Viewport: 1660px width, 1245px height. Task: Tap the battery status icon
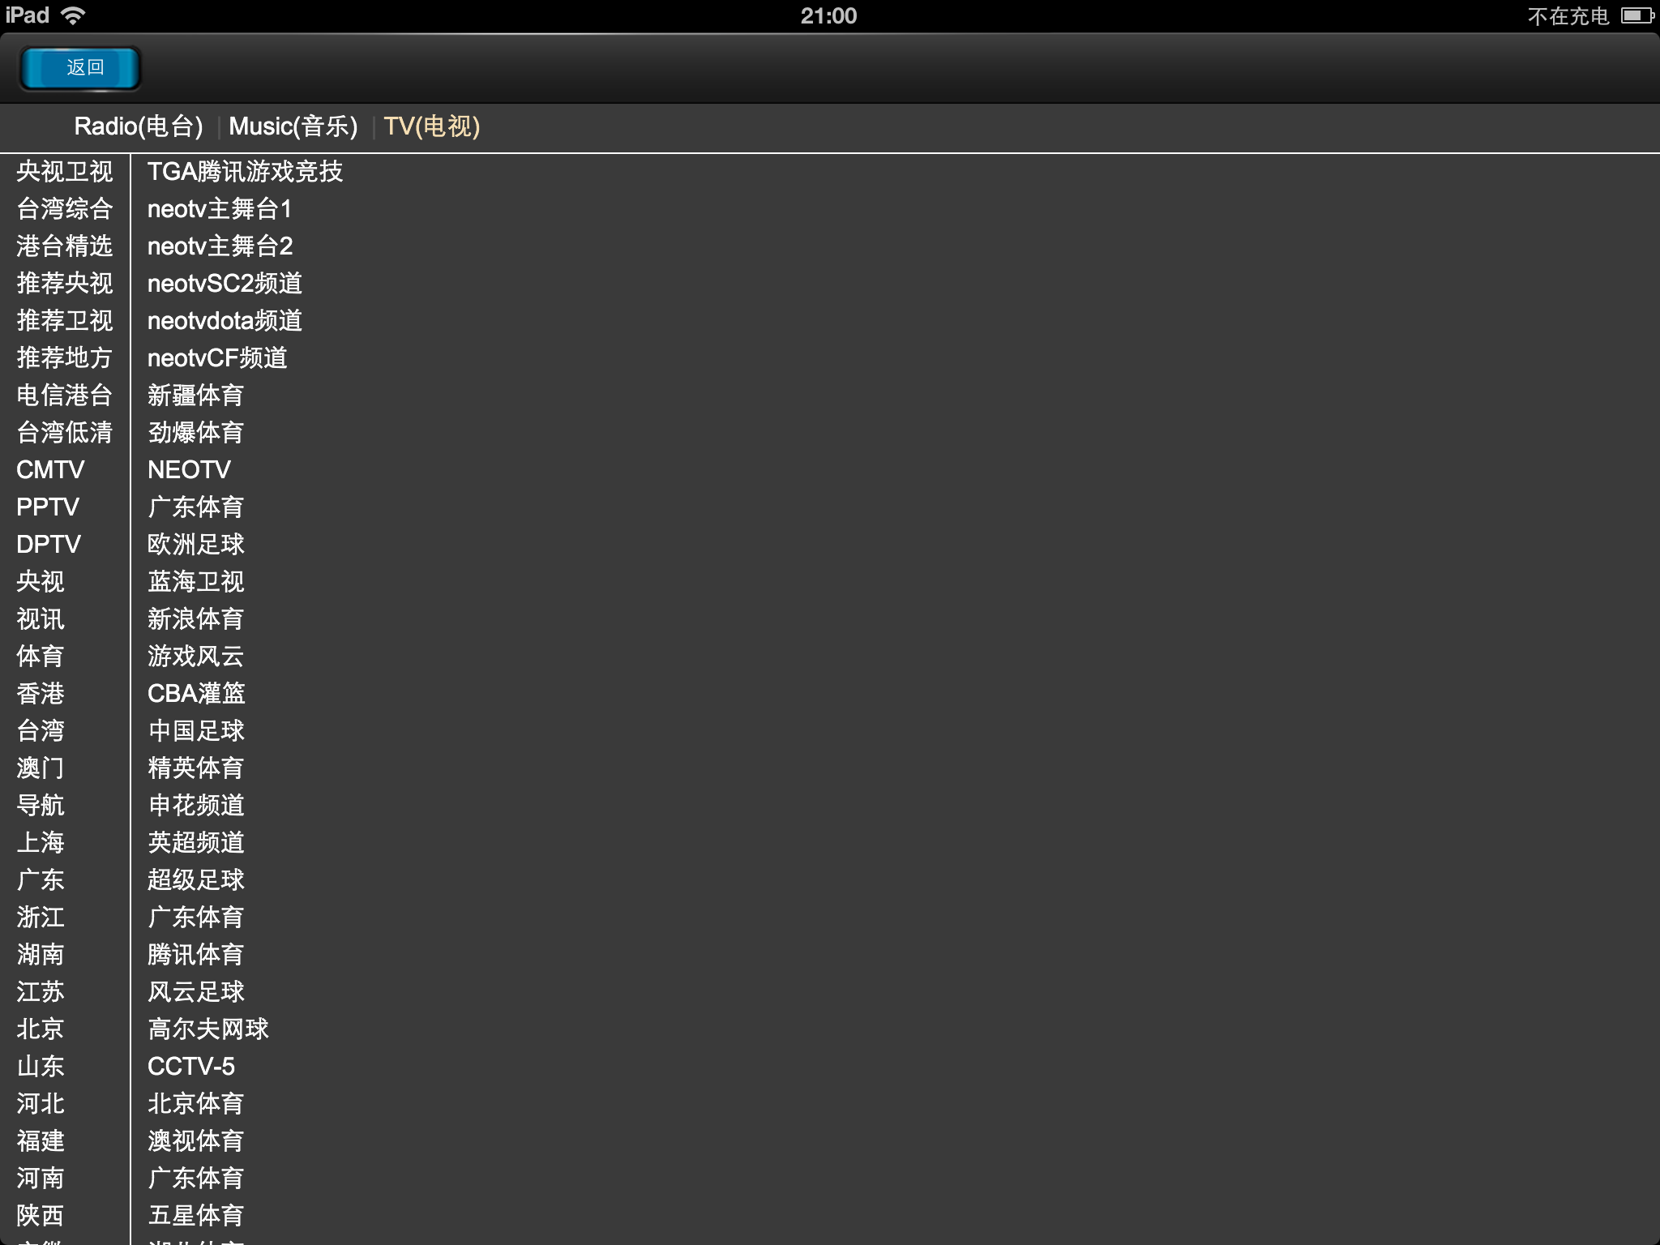[1637, 15]
